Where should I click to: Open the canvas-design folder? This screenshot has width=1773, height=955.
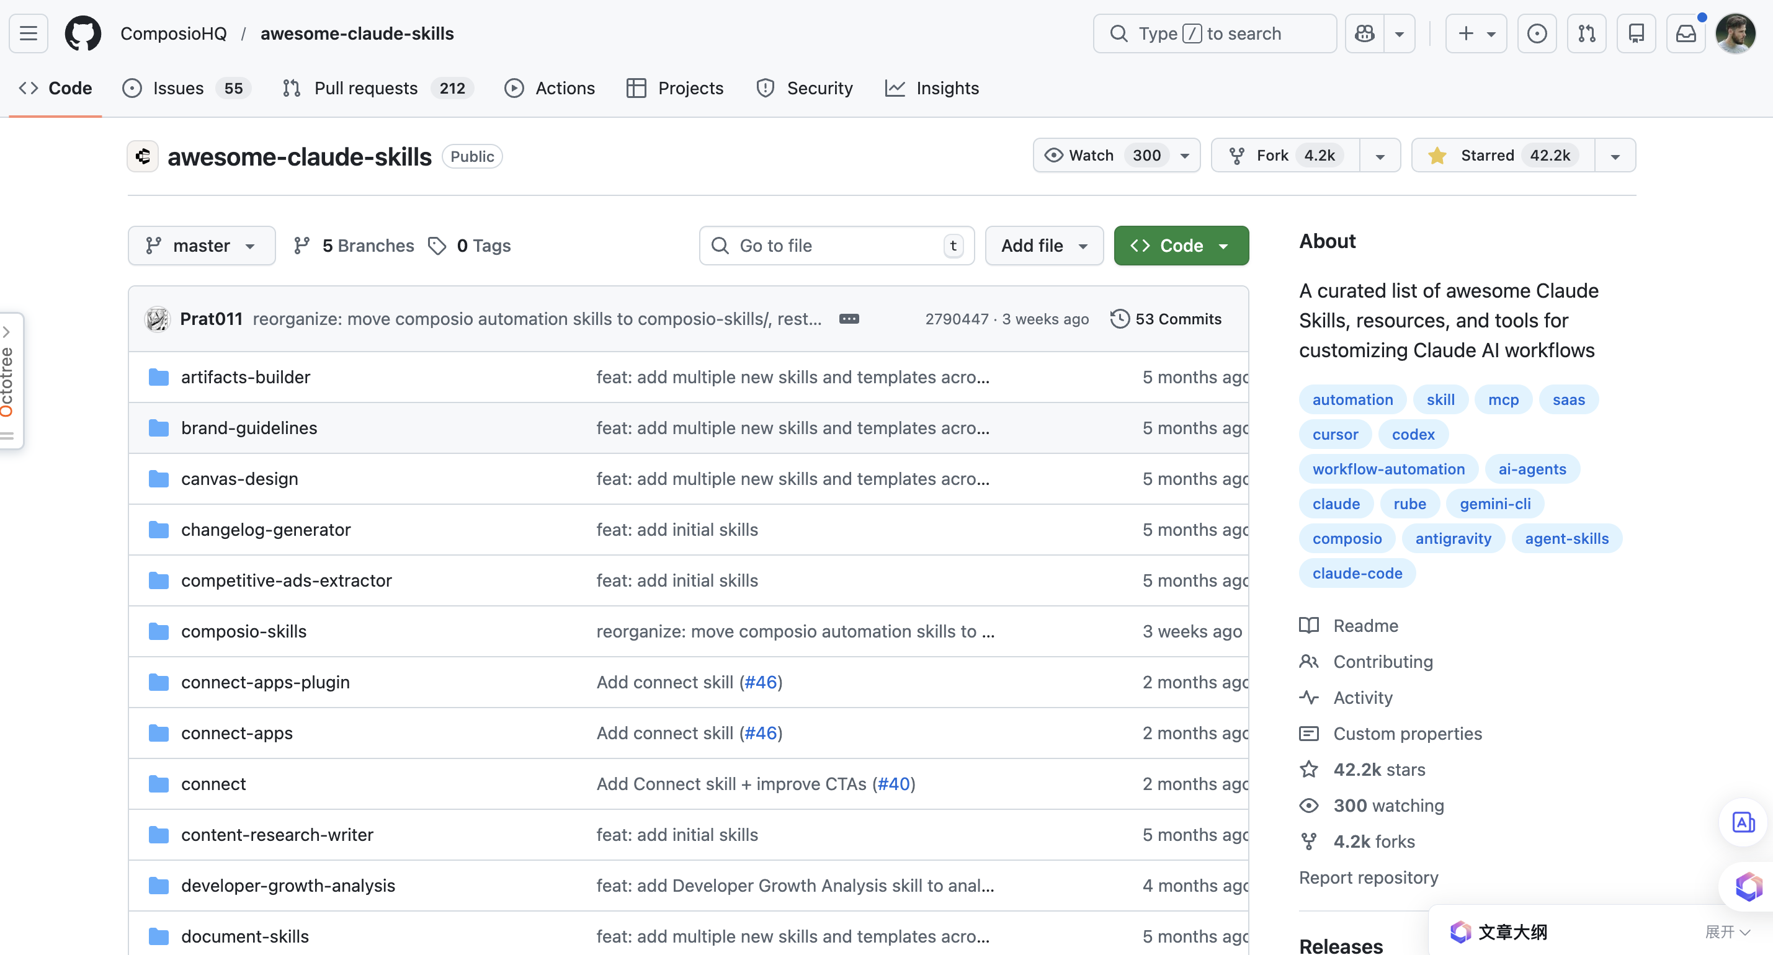point(239,479)
